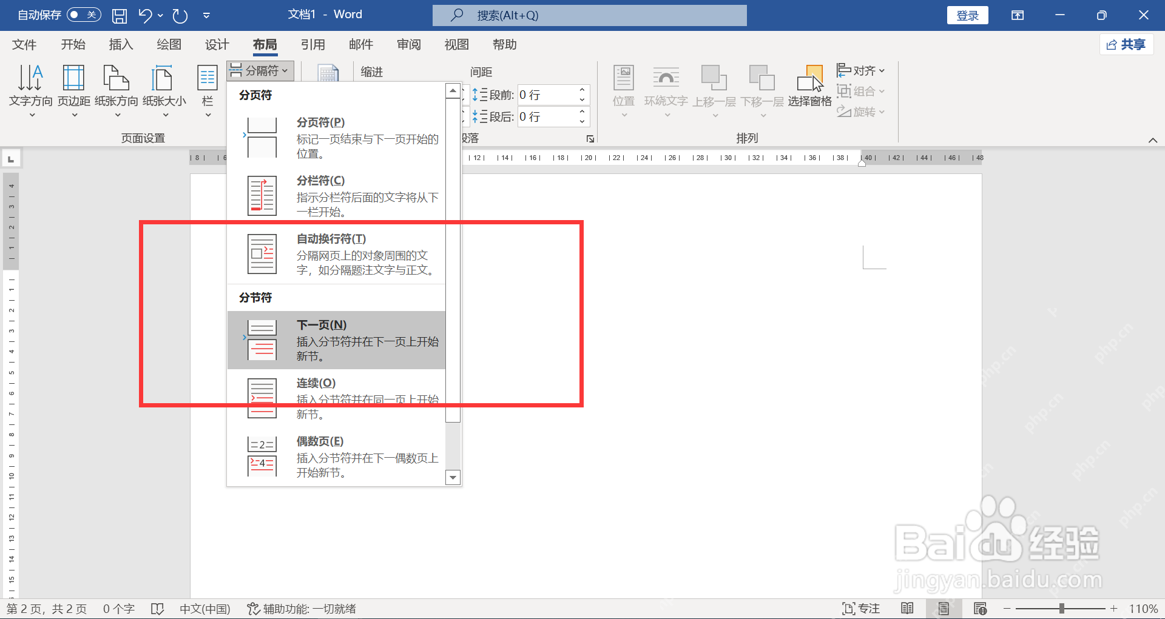Screen dimensions: 1165x619
Task: Open the 分隔符 breaks dropdown
Action: click(261, 71)
